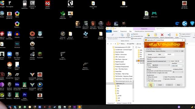Screen dimensions: 195x109
Task: Click the red Delete X icon in Explorer ribbon
Action: [162, 36]
